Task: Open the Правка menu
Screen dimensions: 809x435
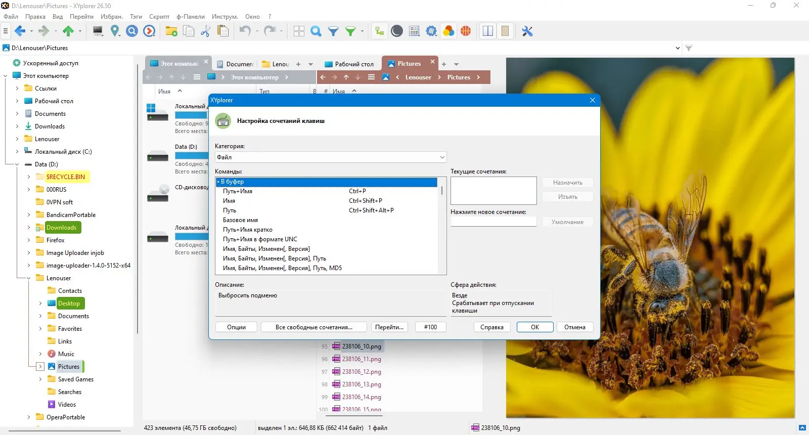Action: (x=35, y=17)
